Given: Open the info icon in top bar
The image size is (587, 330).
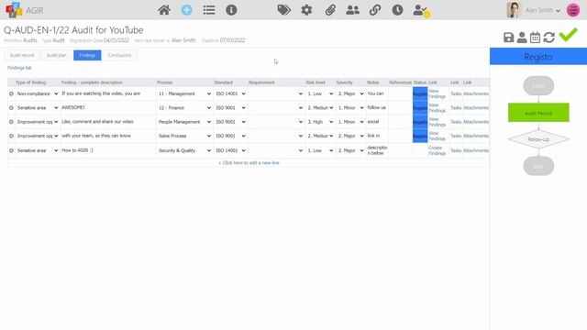Looking at the screenshot, I should tap(231, 10).
